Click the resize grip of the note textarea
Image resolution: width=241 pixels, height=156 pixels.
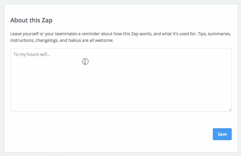pyautogui.click(x=230, y=110)
